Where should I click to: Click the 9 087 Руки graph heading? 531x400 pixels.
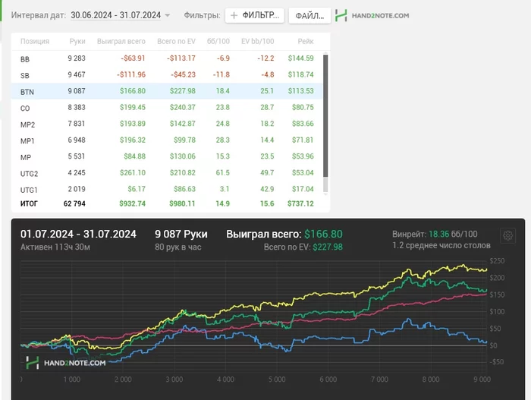(x=181, y=235)
